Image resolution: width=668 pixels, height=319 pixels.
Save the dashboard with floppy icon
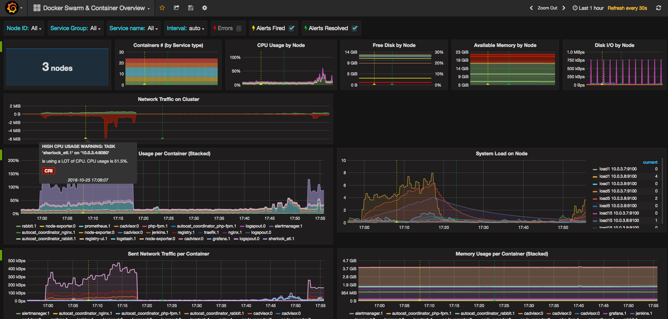click(190, 8)
